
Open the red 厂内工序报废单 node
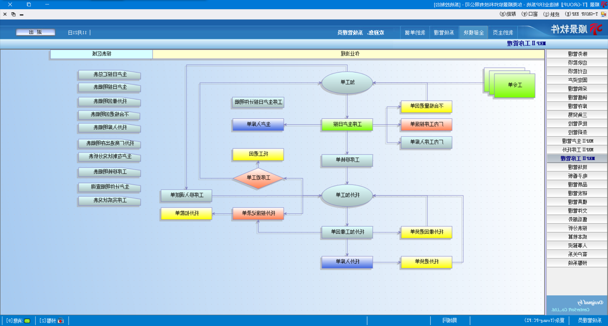427,124
